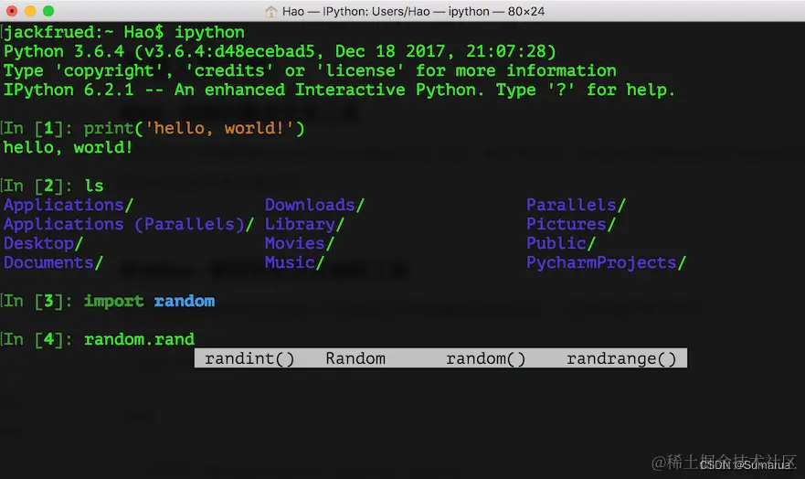Image resolution: width=805 pixels, height=479 pixels.
Task: Click the green zoom window button
Action: [x=48, y=11]
